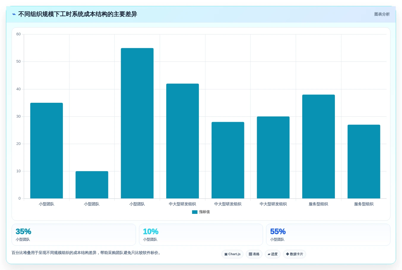The height and width of the screenshot is (270, 402).
Task: Click the y-axis tick label 40
Action: point(18,89)
